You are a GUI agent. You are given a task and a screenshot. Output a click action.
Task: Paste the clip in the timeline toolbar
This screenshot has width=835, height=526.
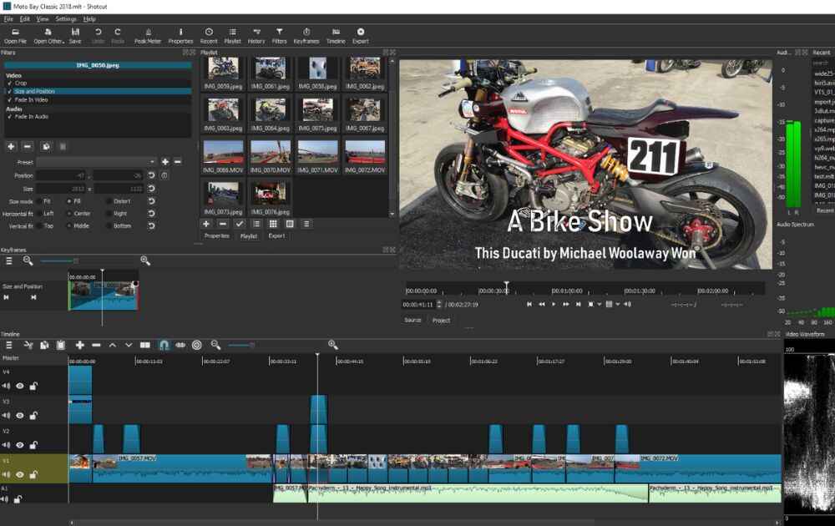point(61,346)
